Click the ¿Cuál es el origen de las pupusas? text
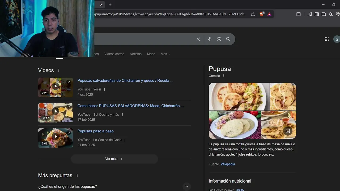The image size is (340, 191). click(x=67, y=186)
